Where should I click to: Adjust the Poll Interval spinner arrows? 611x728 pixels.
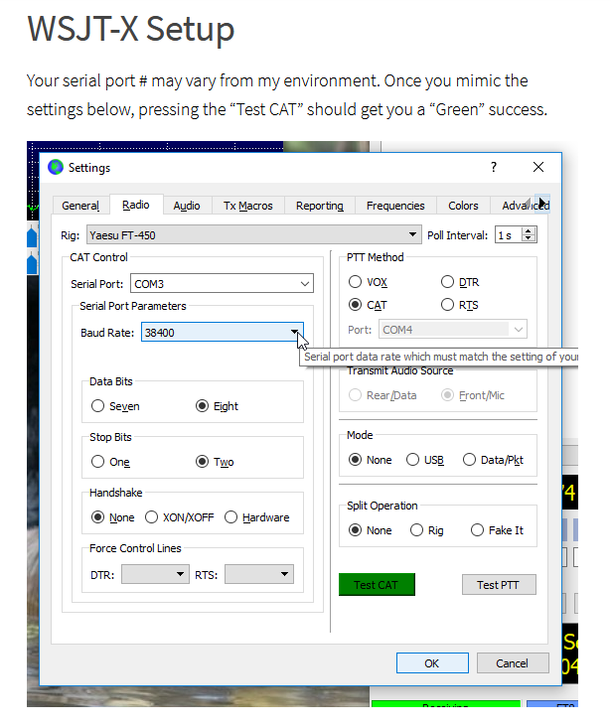[529, 235]
